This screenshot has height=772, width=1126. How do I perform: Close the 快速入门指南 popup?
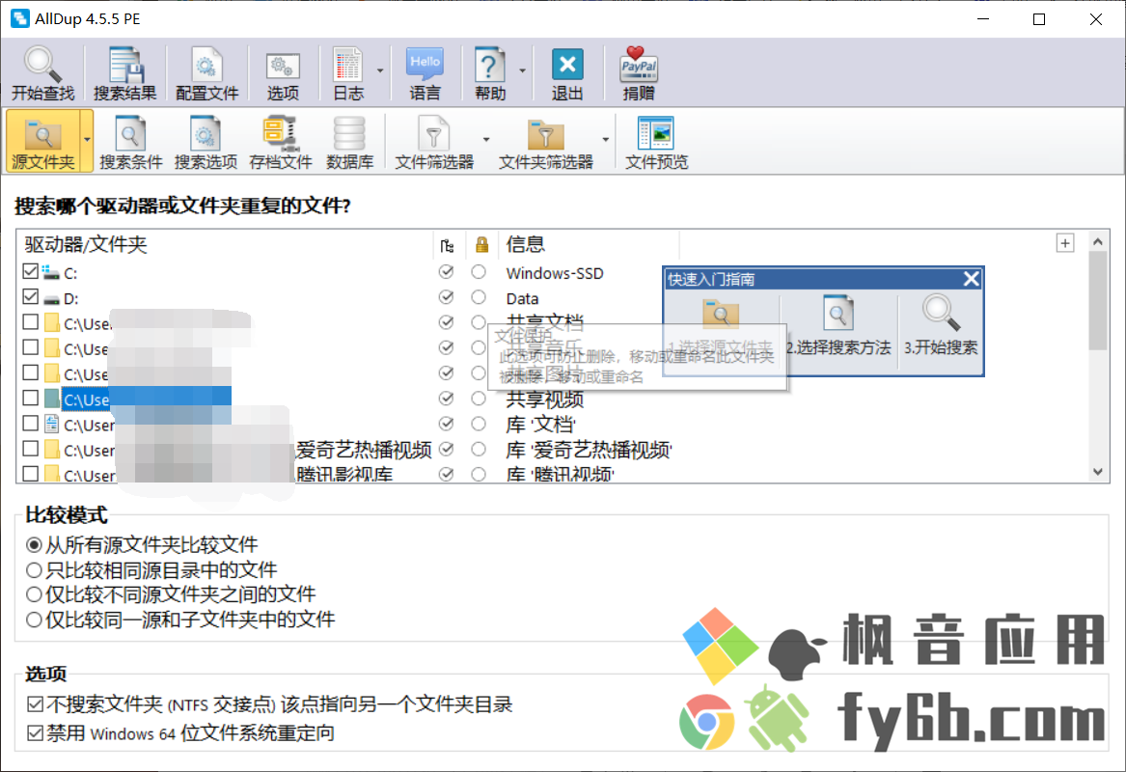pos(971,279)
